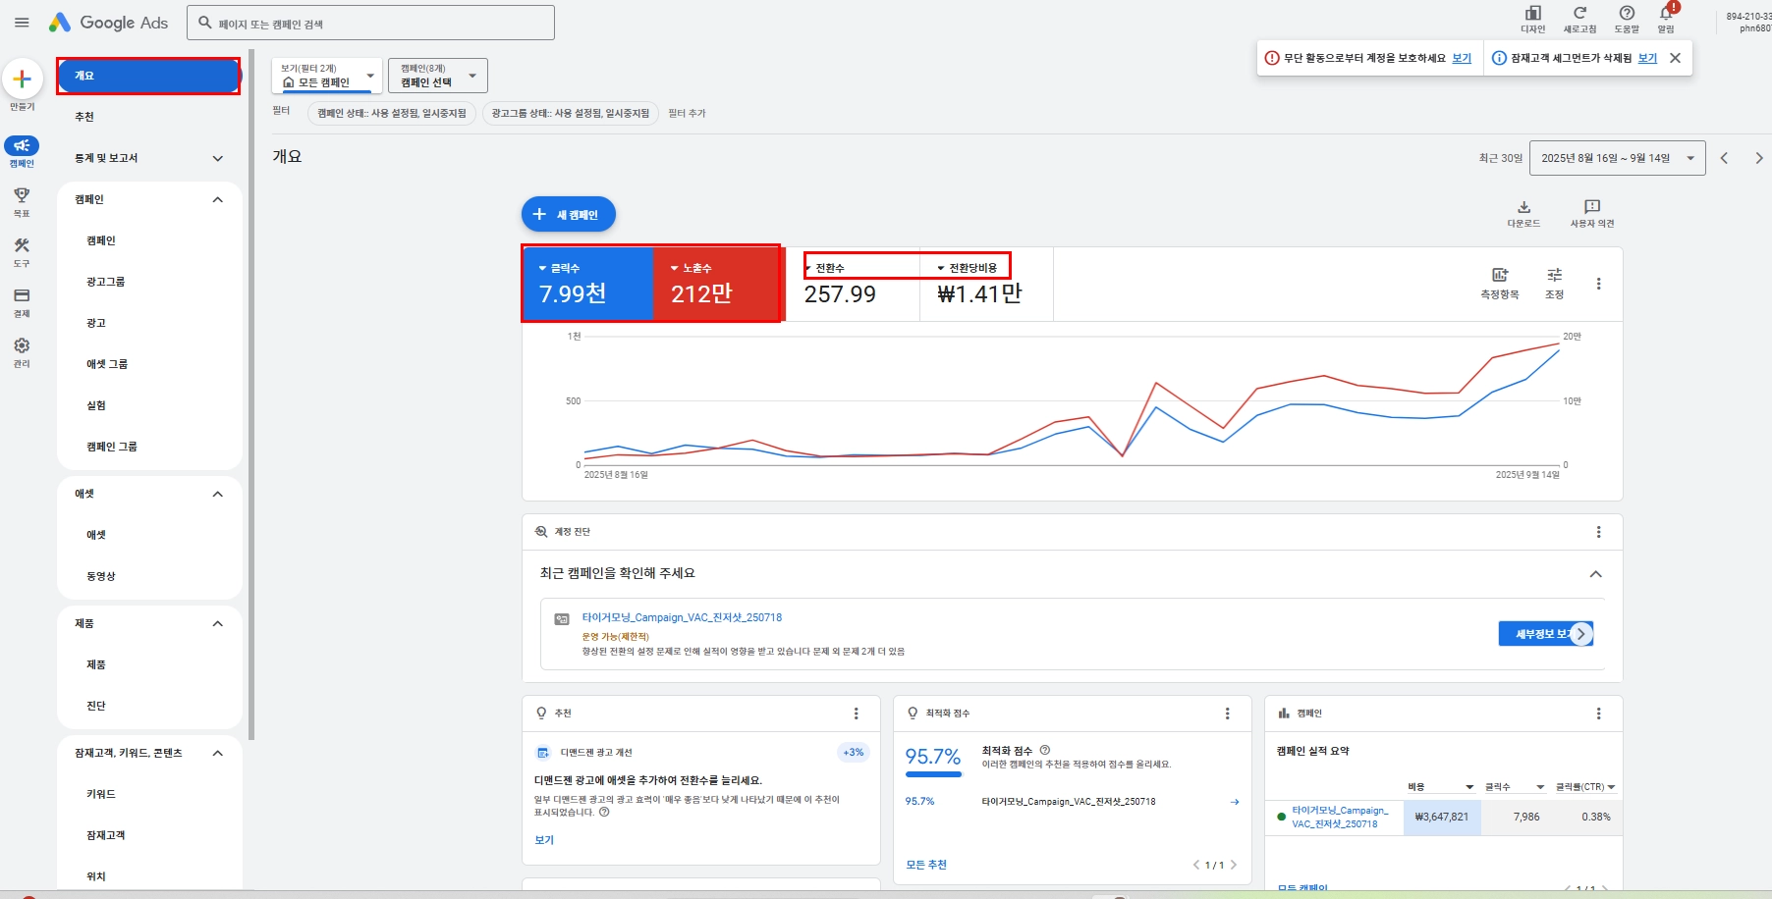The width and height of the screenshot is (1772, 899).
Task: Select 개요 in the sidebar
Action: pyautogui.click(x=148, y=76)
